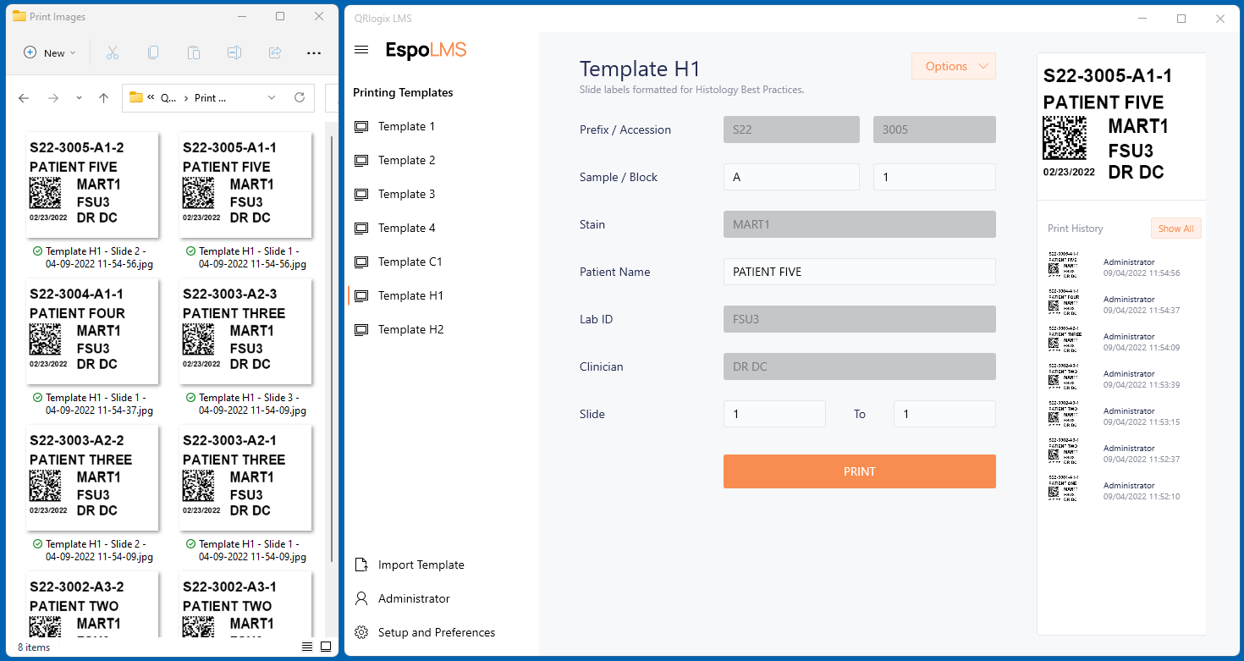
Task: Click the Lab ID field showing FSU3
Action: (x=860, y=319)
